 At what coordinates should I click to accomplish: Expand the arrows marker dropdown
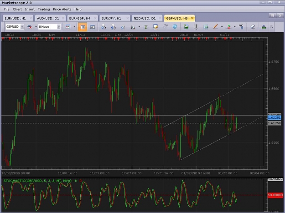235,27
